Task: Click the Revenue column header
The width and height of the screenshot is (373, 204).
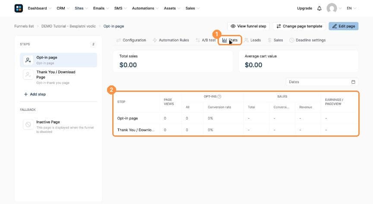Action: [x=306, y=107]
